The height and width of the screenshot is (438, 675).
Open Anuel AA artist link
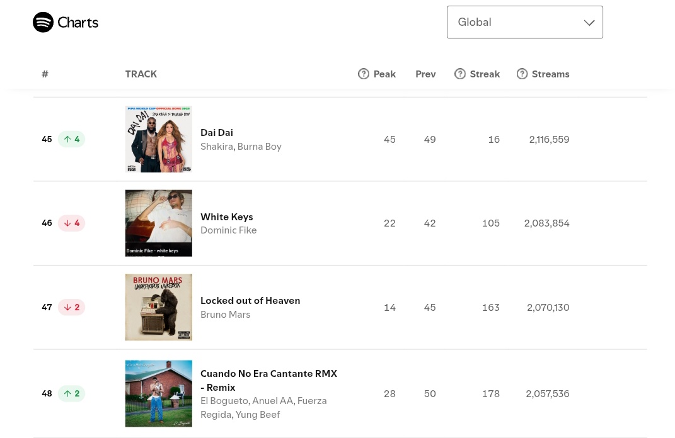272,401
